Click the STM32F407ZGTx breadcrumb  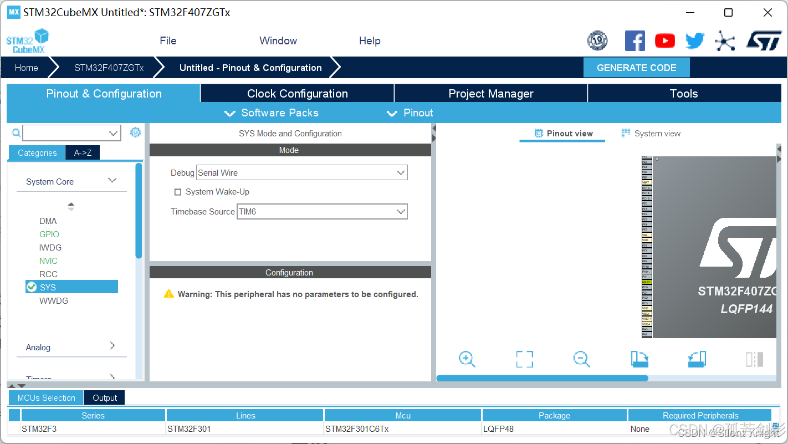pyautogui.click(x=109, y=68)
